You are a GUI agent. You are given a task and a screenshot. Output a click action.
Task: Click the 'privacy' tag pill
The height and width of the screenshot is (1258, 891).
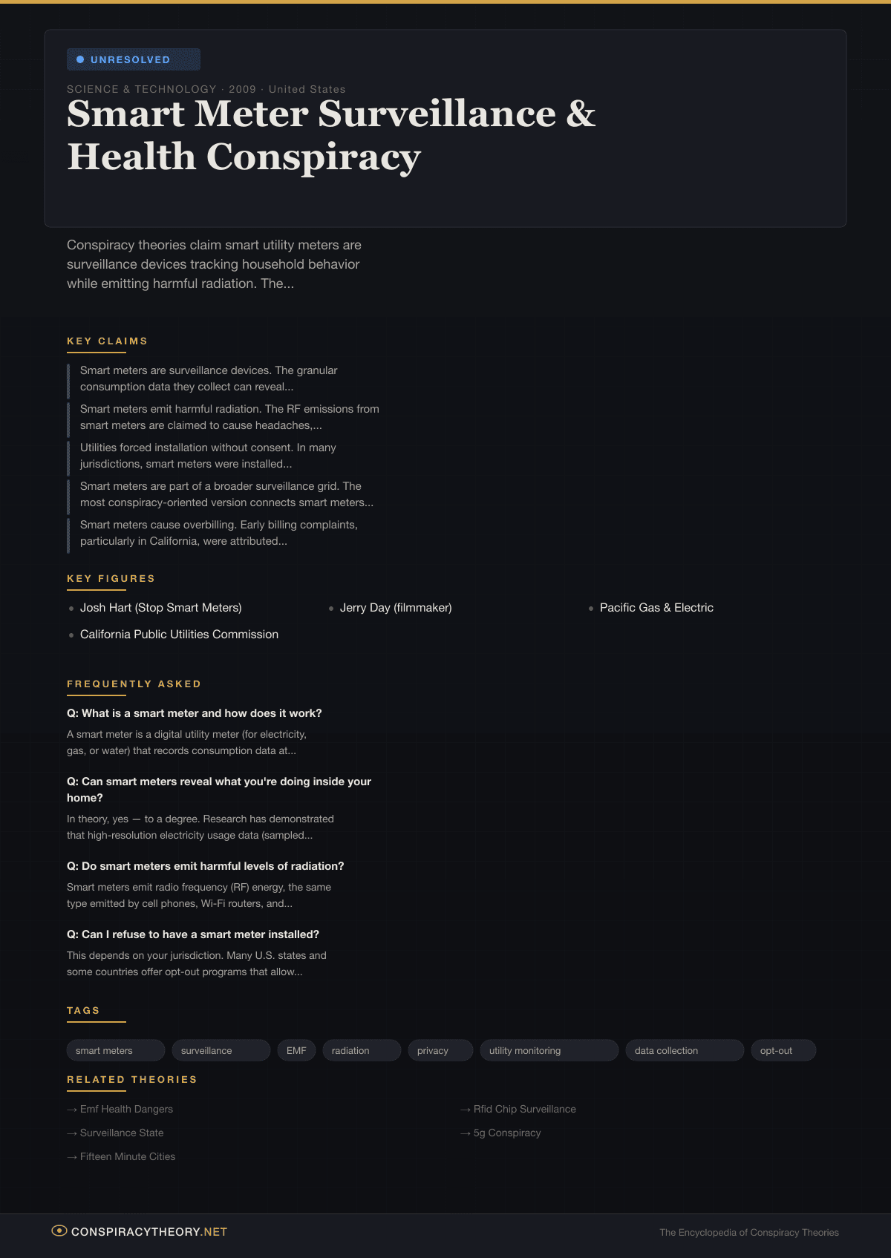440,1050
